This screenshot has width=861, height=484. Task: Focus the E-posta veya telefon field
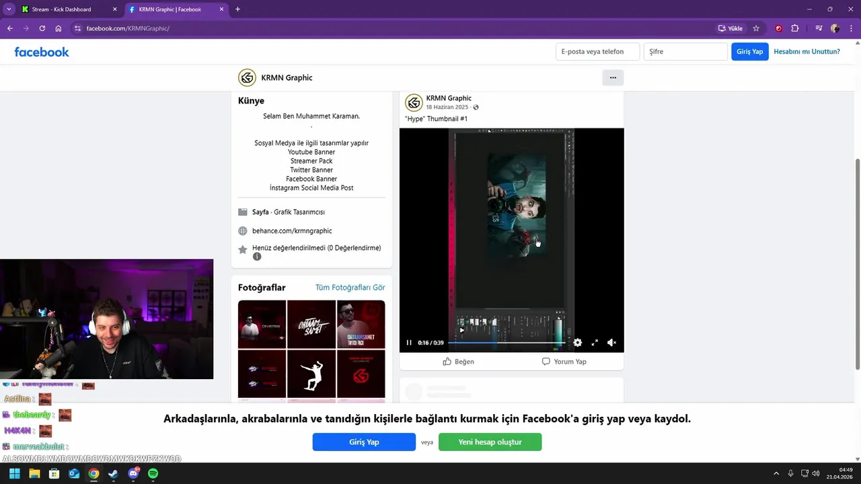tap(597, 52)
